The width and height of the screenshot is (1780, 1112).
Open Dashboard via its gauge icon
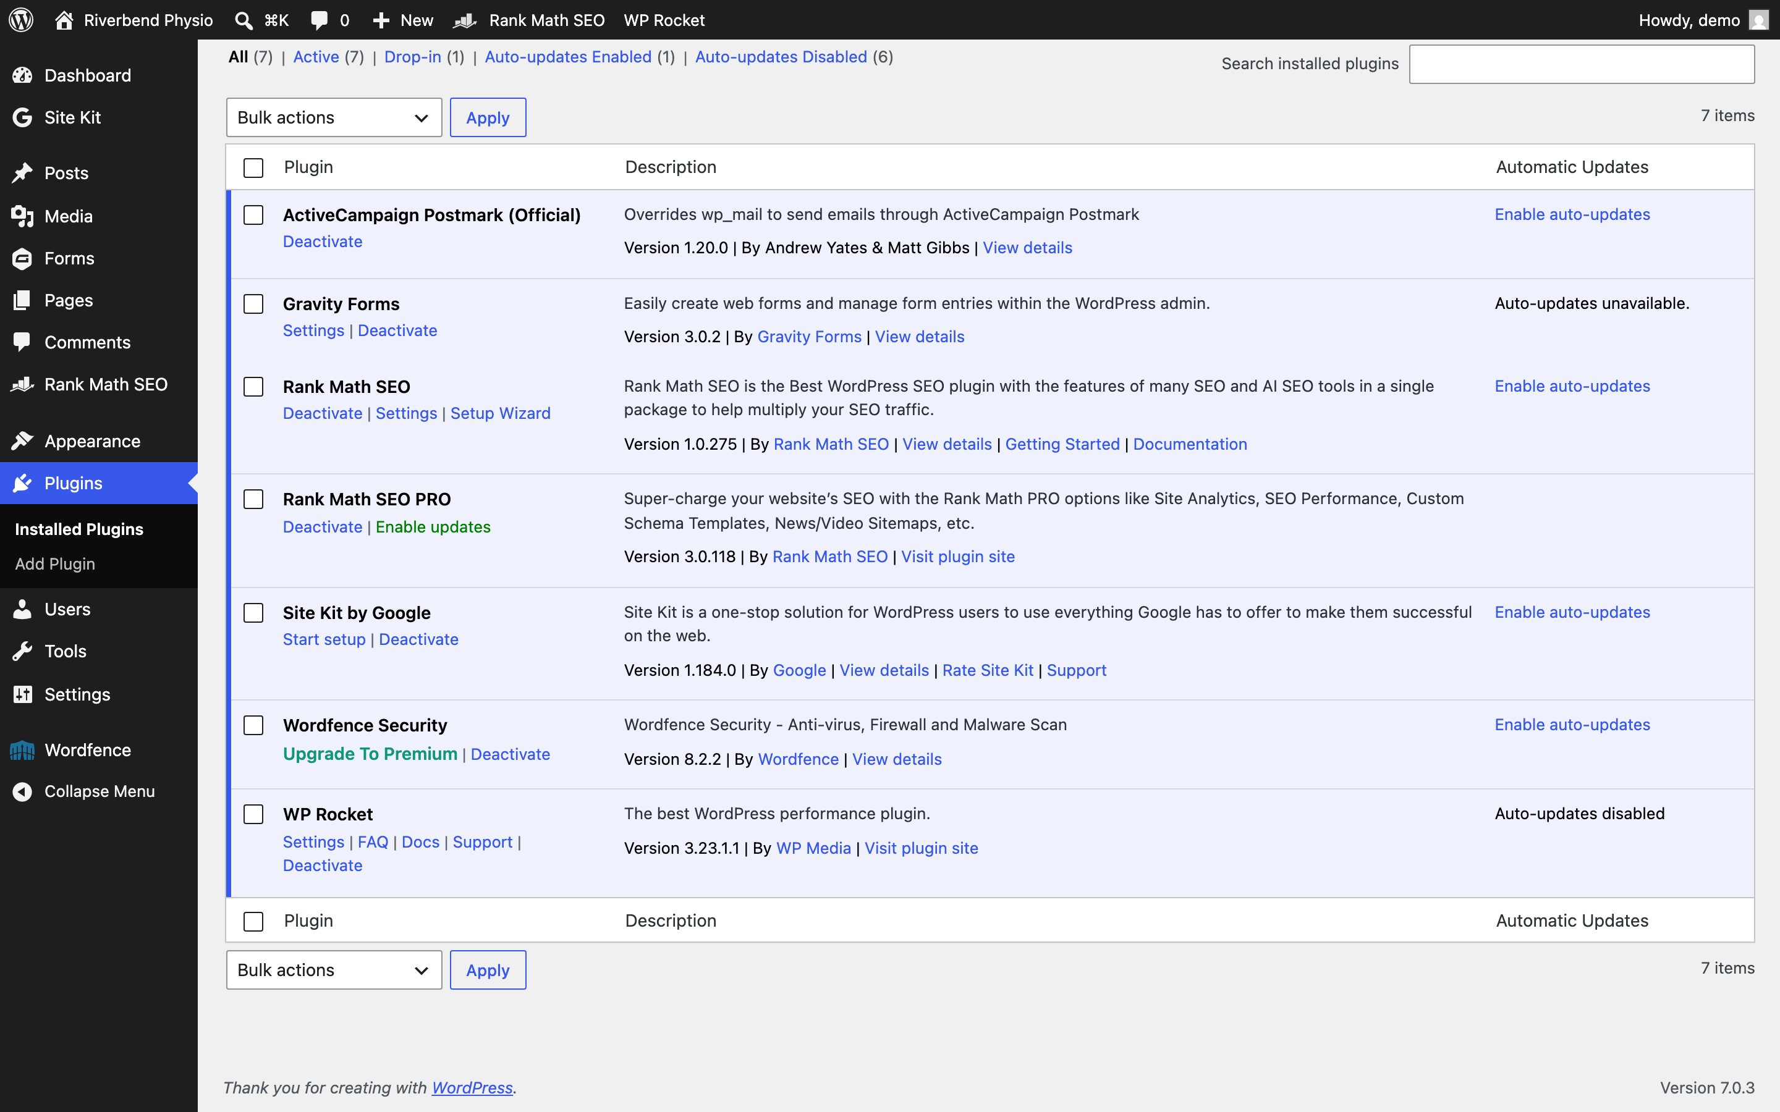click(23, 75)
